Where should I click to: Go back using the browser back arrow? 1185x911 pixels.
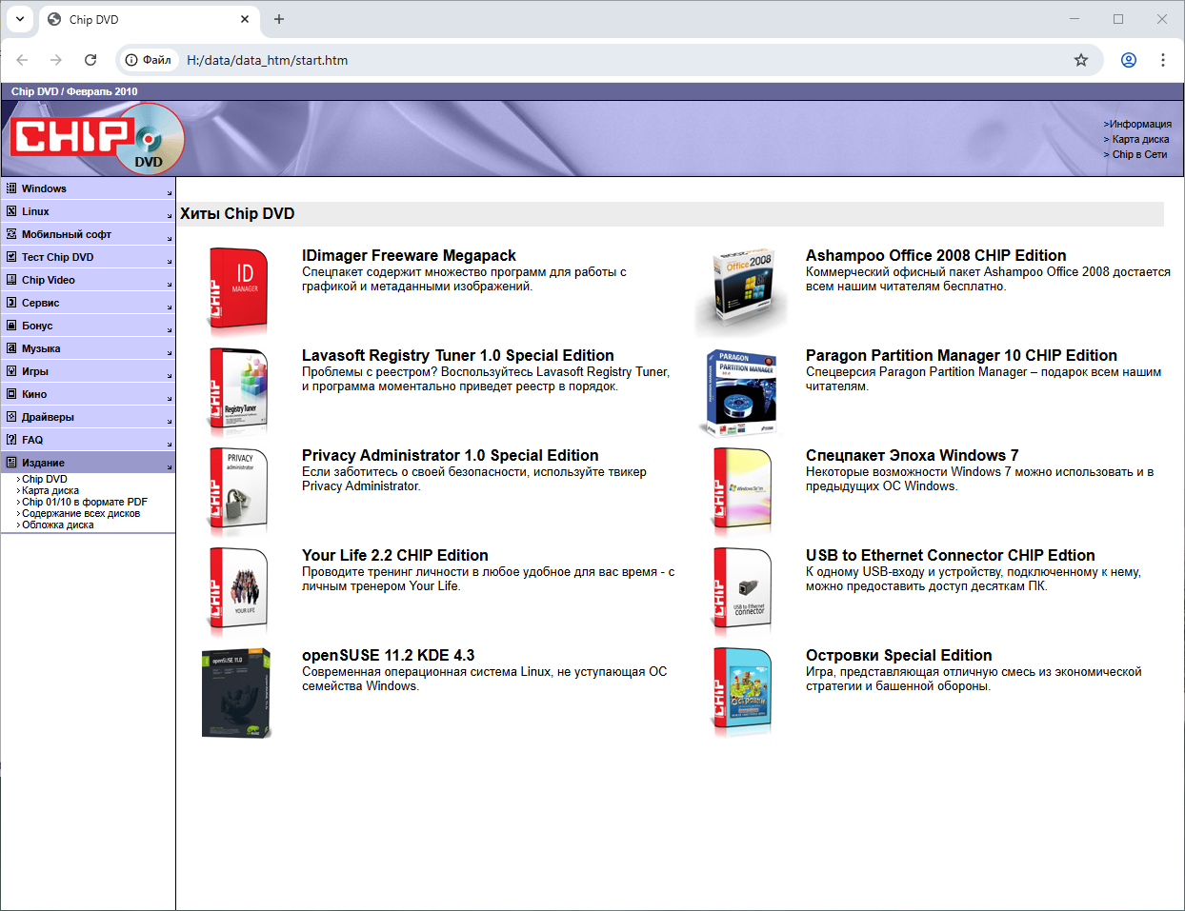point(22,60)
